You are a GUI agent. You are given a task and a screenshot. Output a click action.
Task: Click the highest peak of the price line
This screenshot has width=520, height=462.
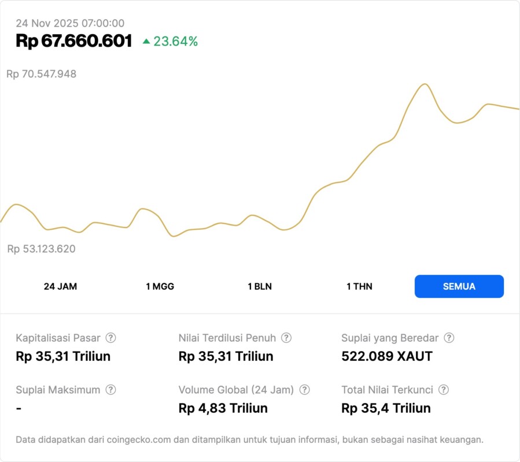tap(425, 84)
